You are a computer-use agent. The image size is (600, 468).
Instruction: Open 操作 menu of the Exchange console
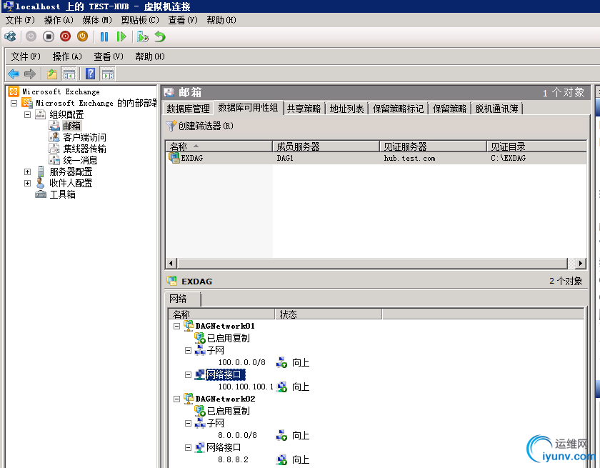(x=67, y=56)
